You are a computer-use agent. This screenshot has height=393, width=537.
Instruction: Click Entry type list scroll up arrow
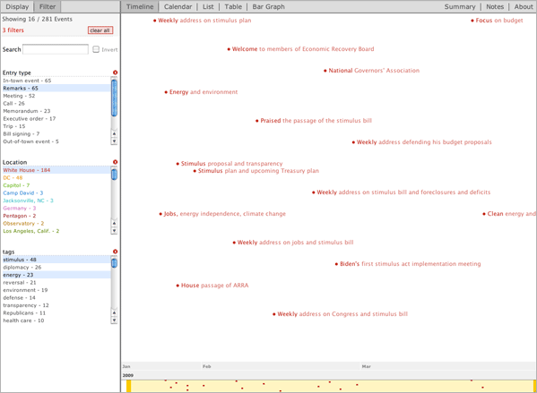pos(115,133)
